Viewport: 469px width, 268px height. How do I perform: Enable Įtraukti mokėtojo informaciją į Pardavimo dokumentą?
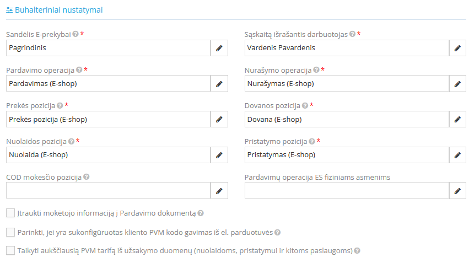click(x=10, y=213)
